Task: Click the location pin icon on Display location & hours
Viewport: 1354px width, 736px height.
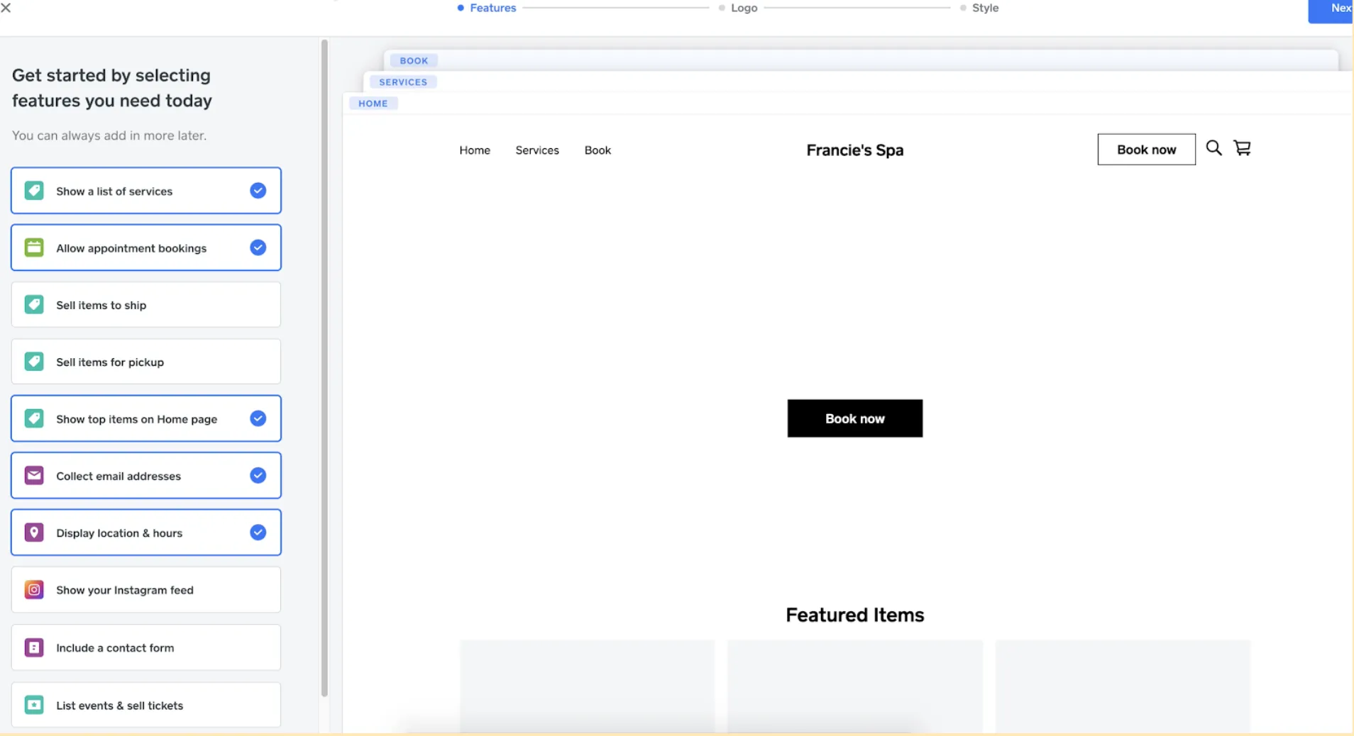Action: click(x=33, y=533)
